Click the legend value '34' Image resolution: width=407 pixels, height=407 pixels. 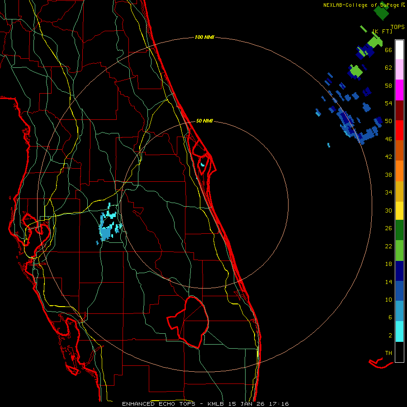[x=388, y=193]
